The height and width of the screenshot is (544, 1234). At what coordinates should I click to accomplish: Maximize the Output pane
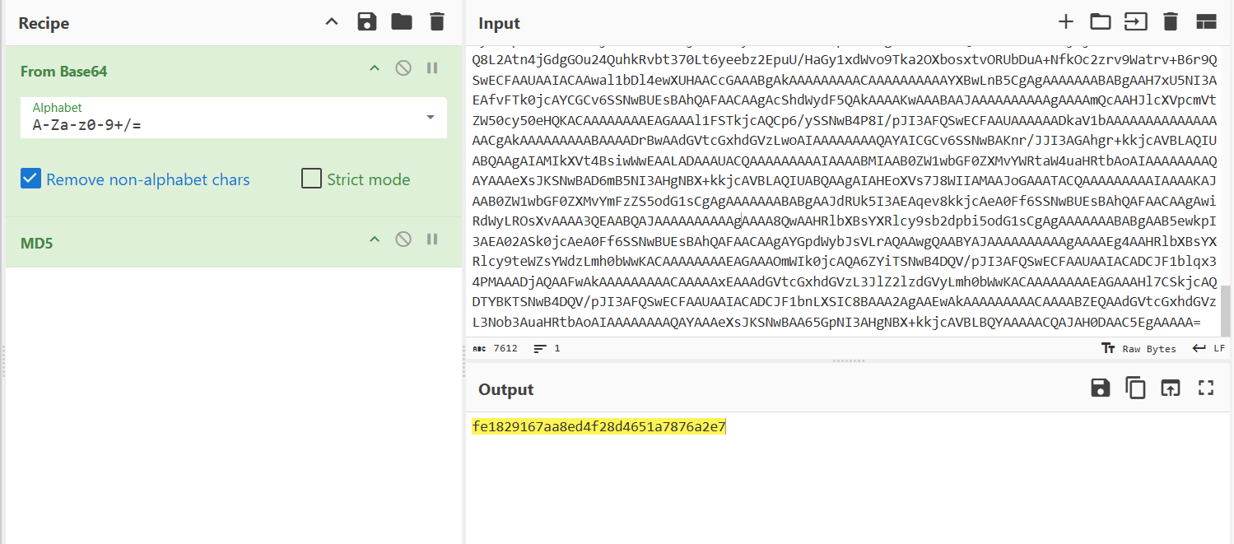tap(1205, 388)
